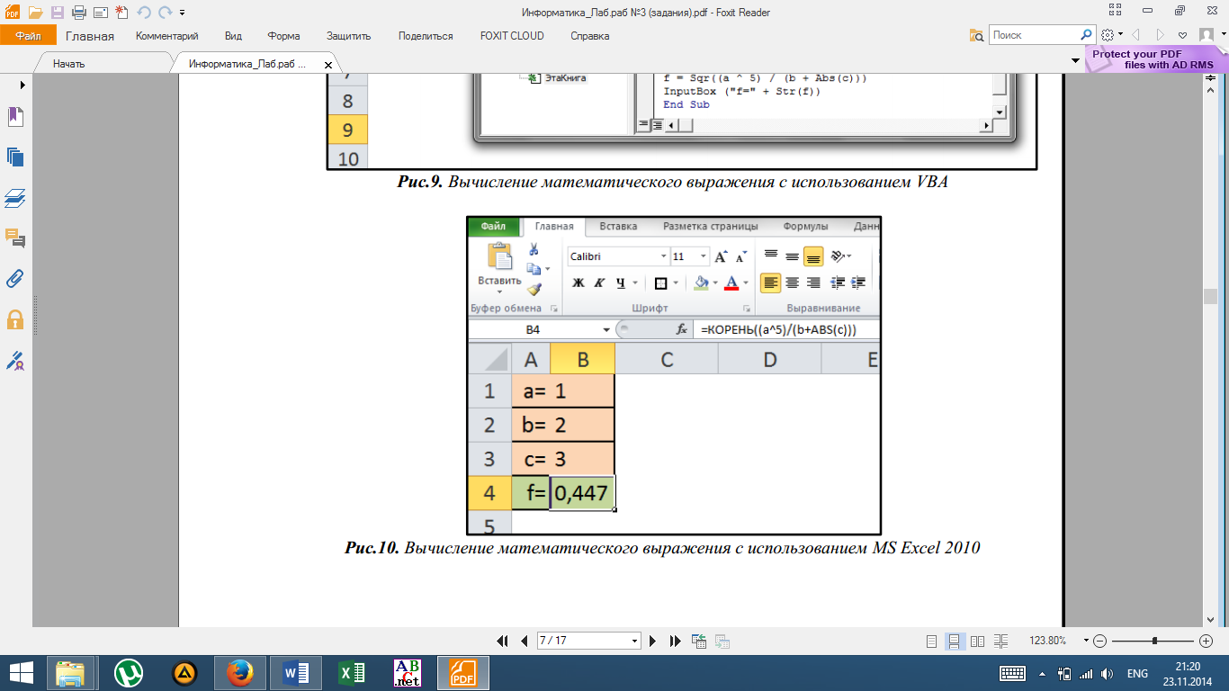
Task: Open Excel from the taskbar
Action: tap(350, 673)
